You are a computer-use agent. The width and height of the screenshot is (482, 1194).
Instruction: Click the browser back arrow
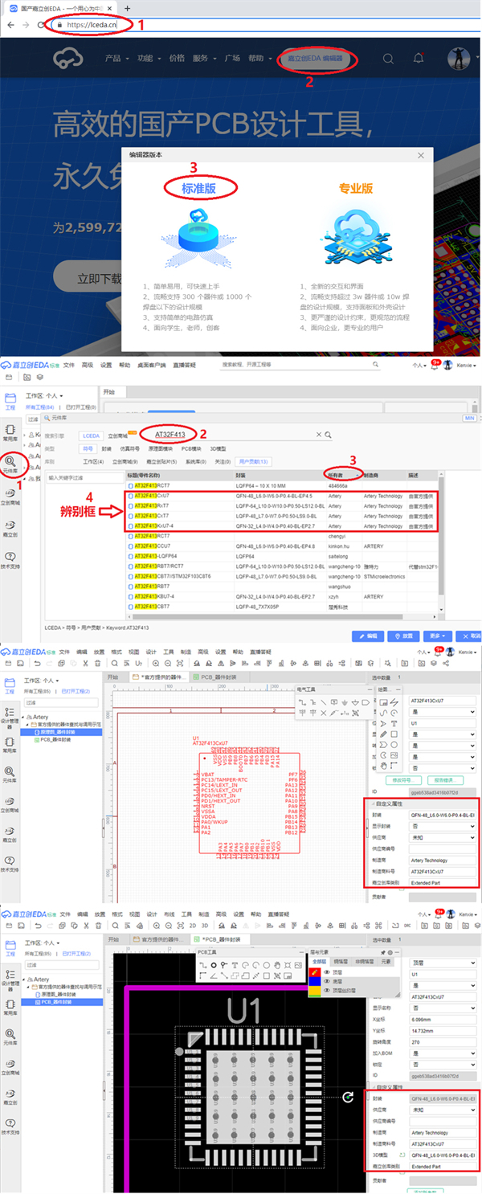click(x=10, y=25)
